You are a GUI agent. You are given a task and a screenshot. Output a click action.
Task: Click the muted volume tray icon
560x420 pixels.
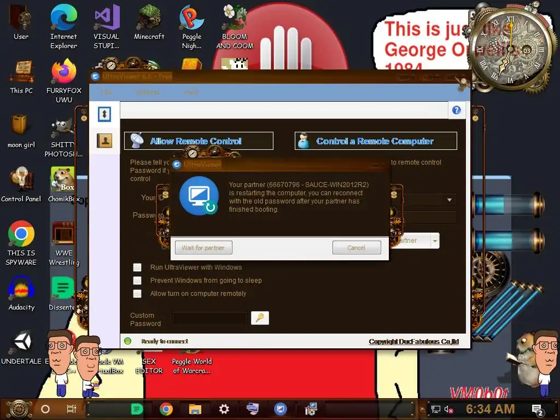click(x=448, y=409)
